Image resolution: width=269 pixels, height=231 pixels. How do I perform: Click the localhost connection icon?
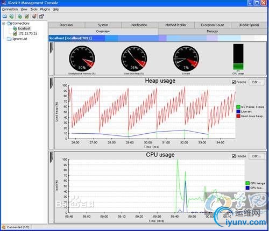coord(15,28)
